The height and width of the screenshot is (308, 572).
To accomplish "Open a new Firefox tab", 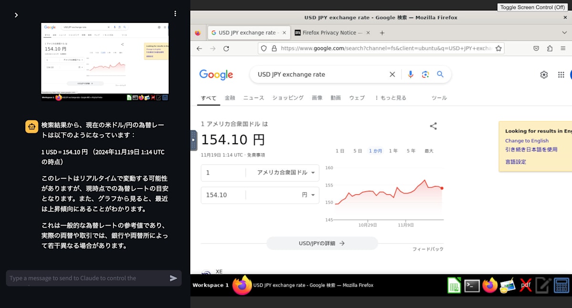I will pyautogui.click(x=382, y=33).
